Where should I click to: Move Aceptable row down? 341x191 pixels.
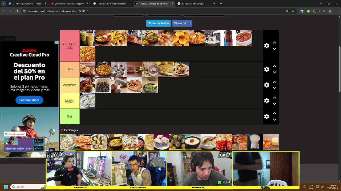274,88
